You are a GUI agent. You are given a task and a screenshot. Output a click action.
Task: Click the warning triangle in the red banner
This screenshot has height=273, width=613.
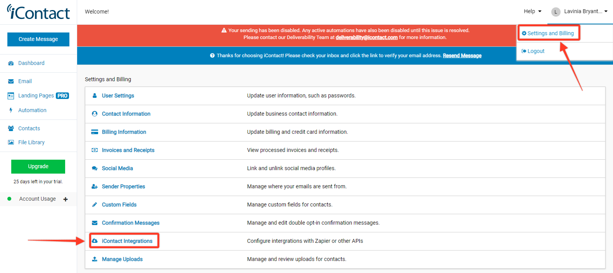click(224, 30)
